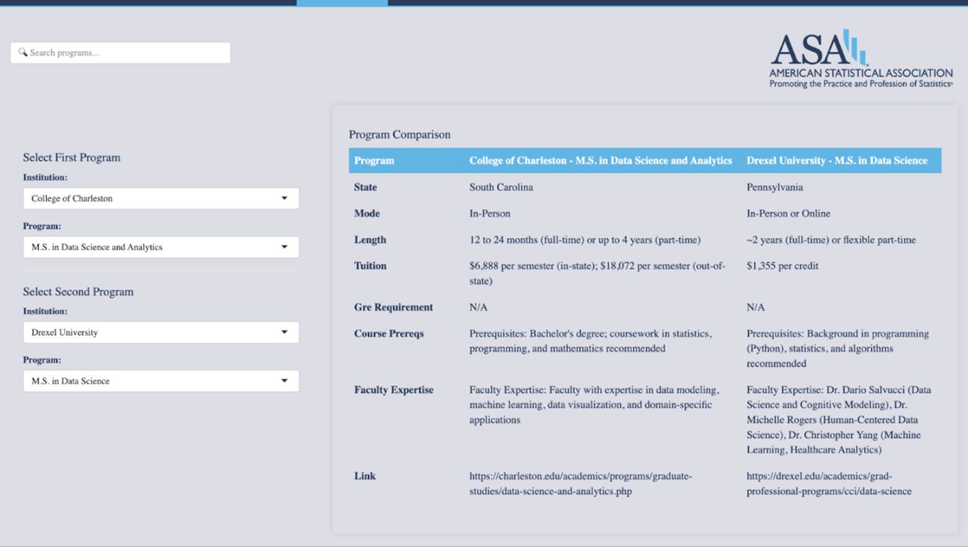Click the Select Second Program heading
This screenshot has height=547, width=968.
tap(78, 292)
